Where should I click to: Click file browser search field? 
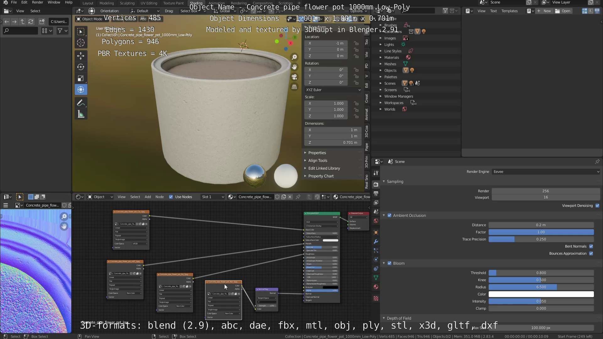click(20, 31)
